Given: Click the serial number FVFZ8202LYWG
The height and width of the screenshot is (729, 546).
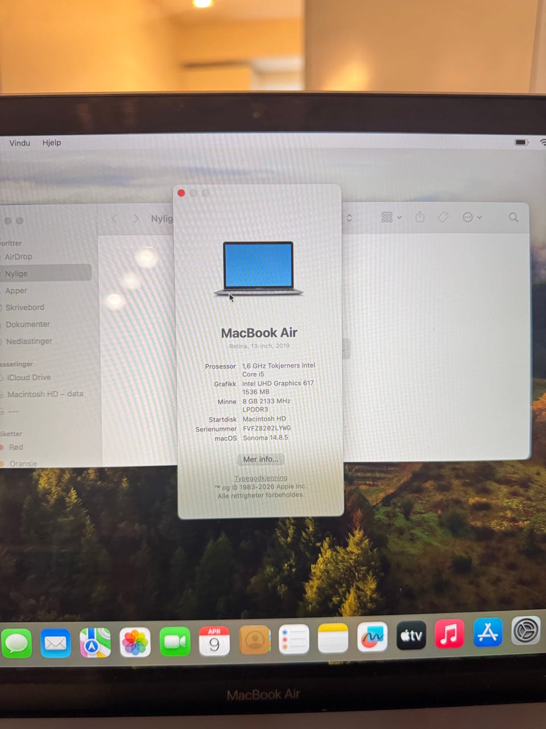Looking at the screenshot, I should click(267, 428).
